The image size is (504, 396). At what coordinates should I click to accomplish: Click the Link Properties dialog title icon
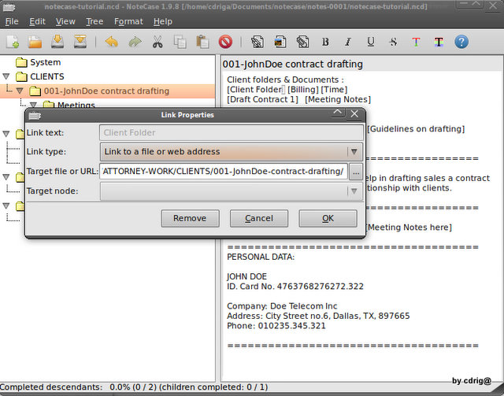(35, 115)
